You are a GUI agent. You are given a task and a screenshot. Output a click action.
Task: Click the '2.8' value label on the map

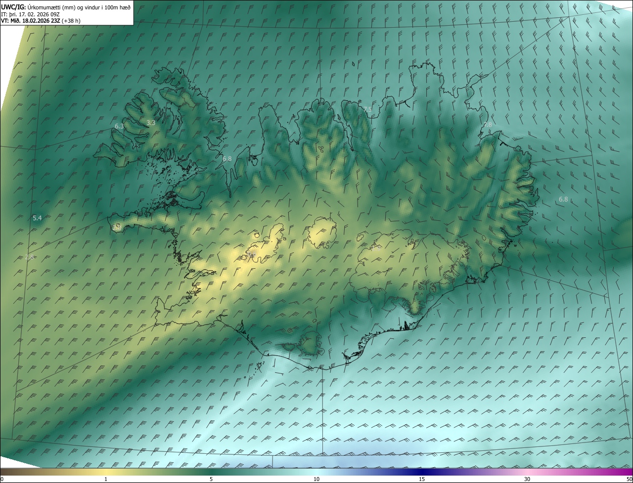[x=29, y=257]
